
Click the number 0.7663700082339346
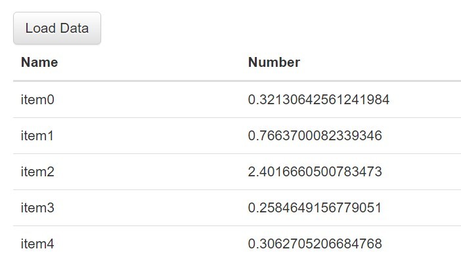[x=315, y=136]
